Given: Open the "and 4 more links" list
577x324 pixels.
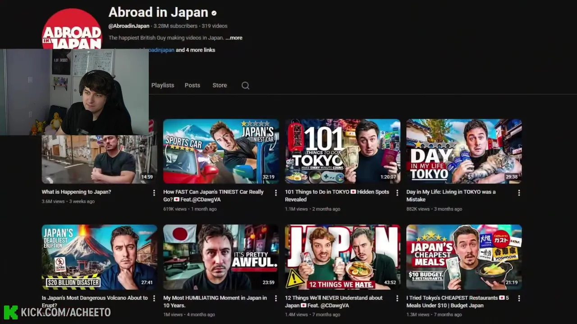Looking at the screenshot, I should click(x=195, y=50).
